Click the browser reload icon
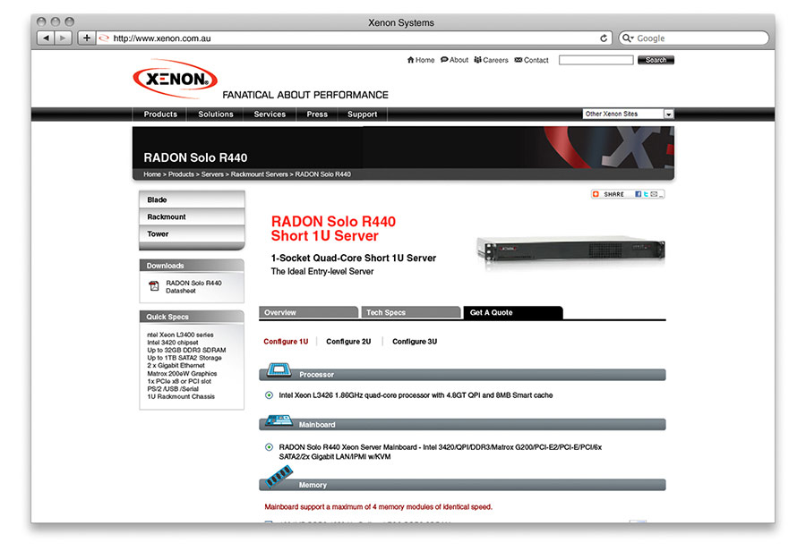 (604, 38)
